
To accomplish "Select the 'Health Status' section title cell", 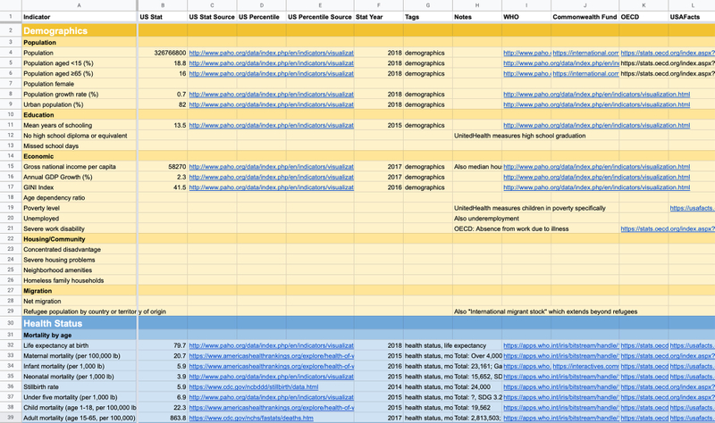I will (79, 323).
